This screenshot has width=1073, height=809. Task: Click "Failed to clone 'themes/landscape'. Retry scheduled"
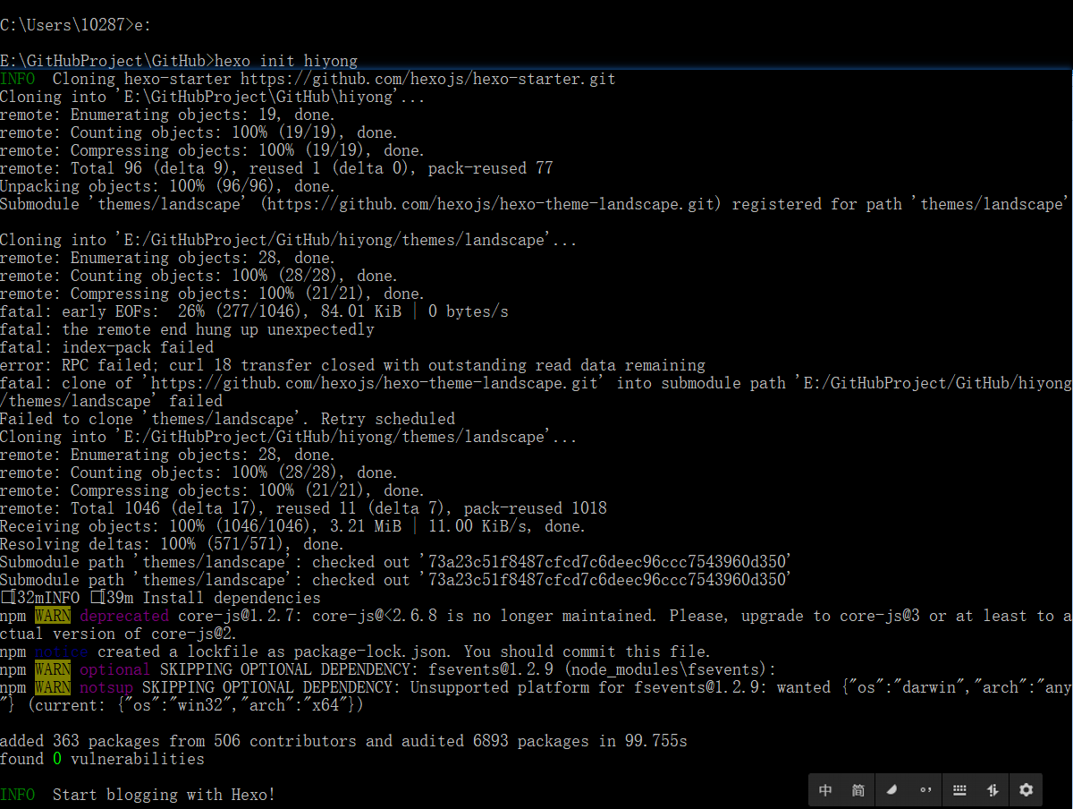(x=227, y=419)
